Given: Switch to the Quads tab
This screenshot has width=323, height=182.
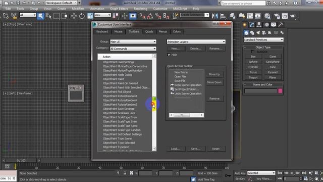Looking at the screenshot, I should click(149, 31).
